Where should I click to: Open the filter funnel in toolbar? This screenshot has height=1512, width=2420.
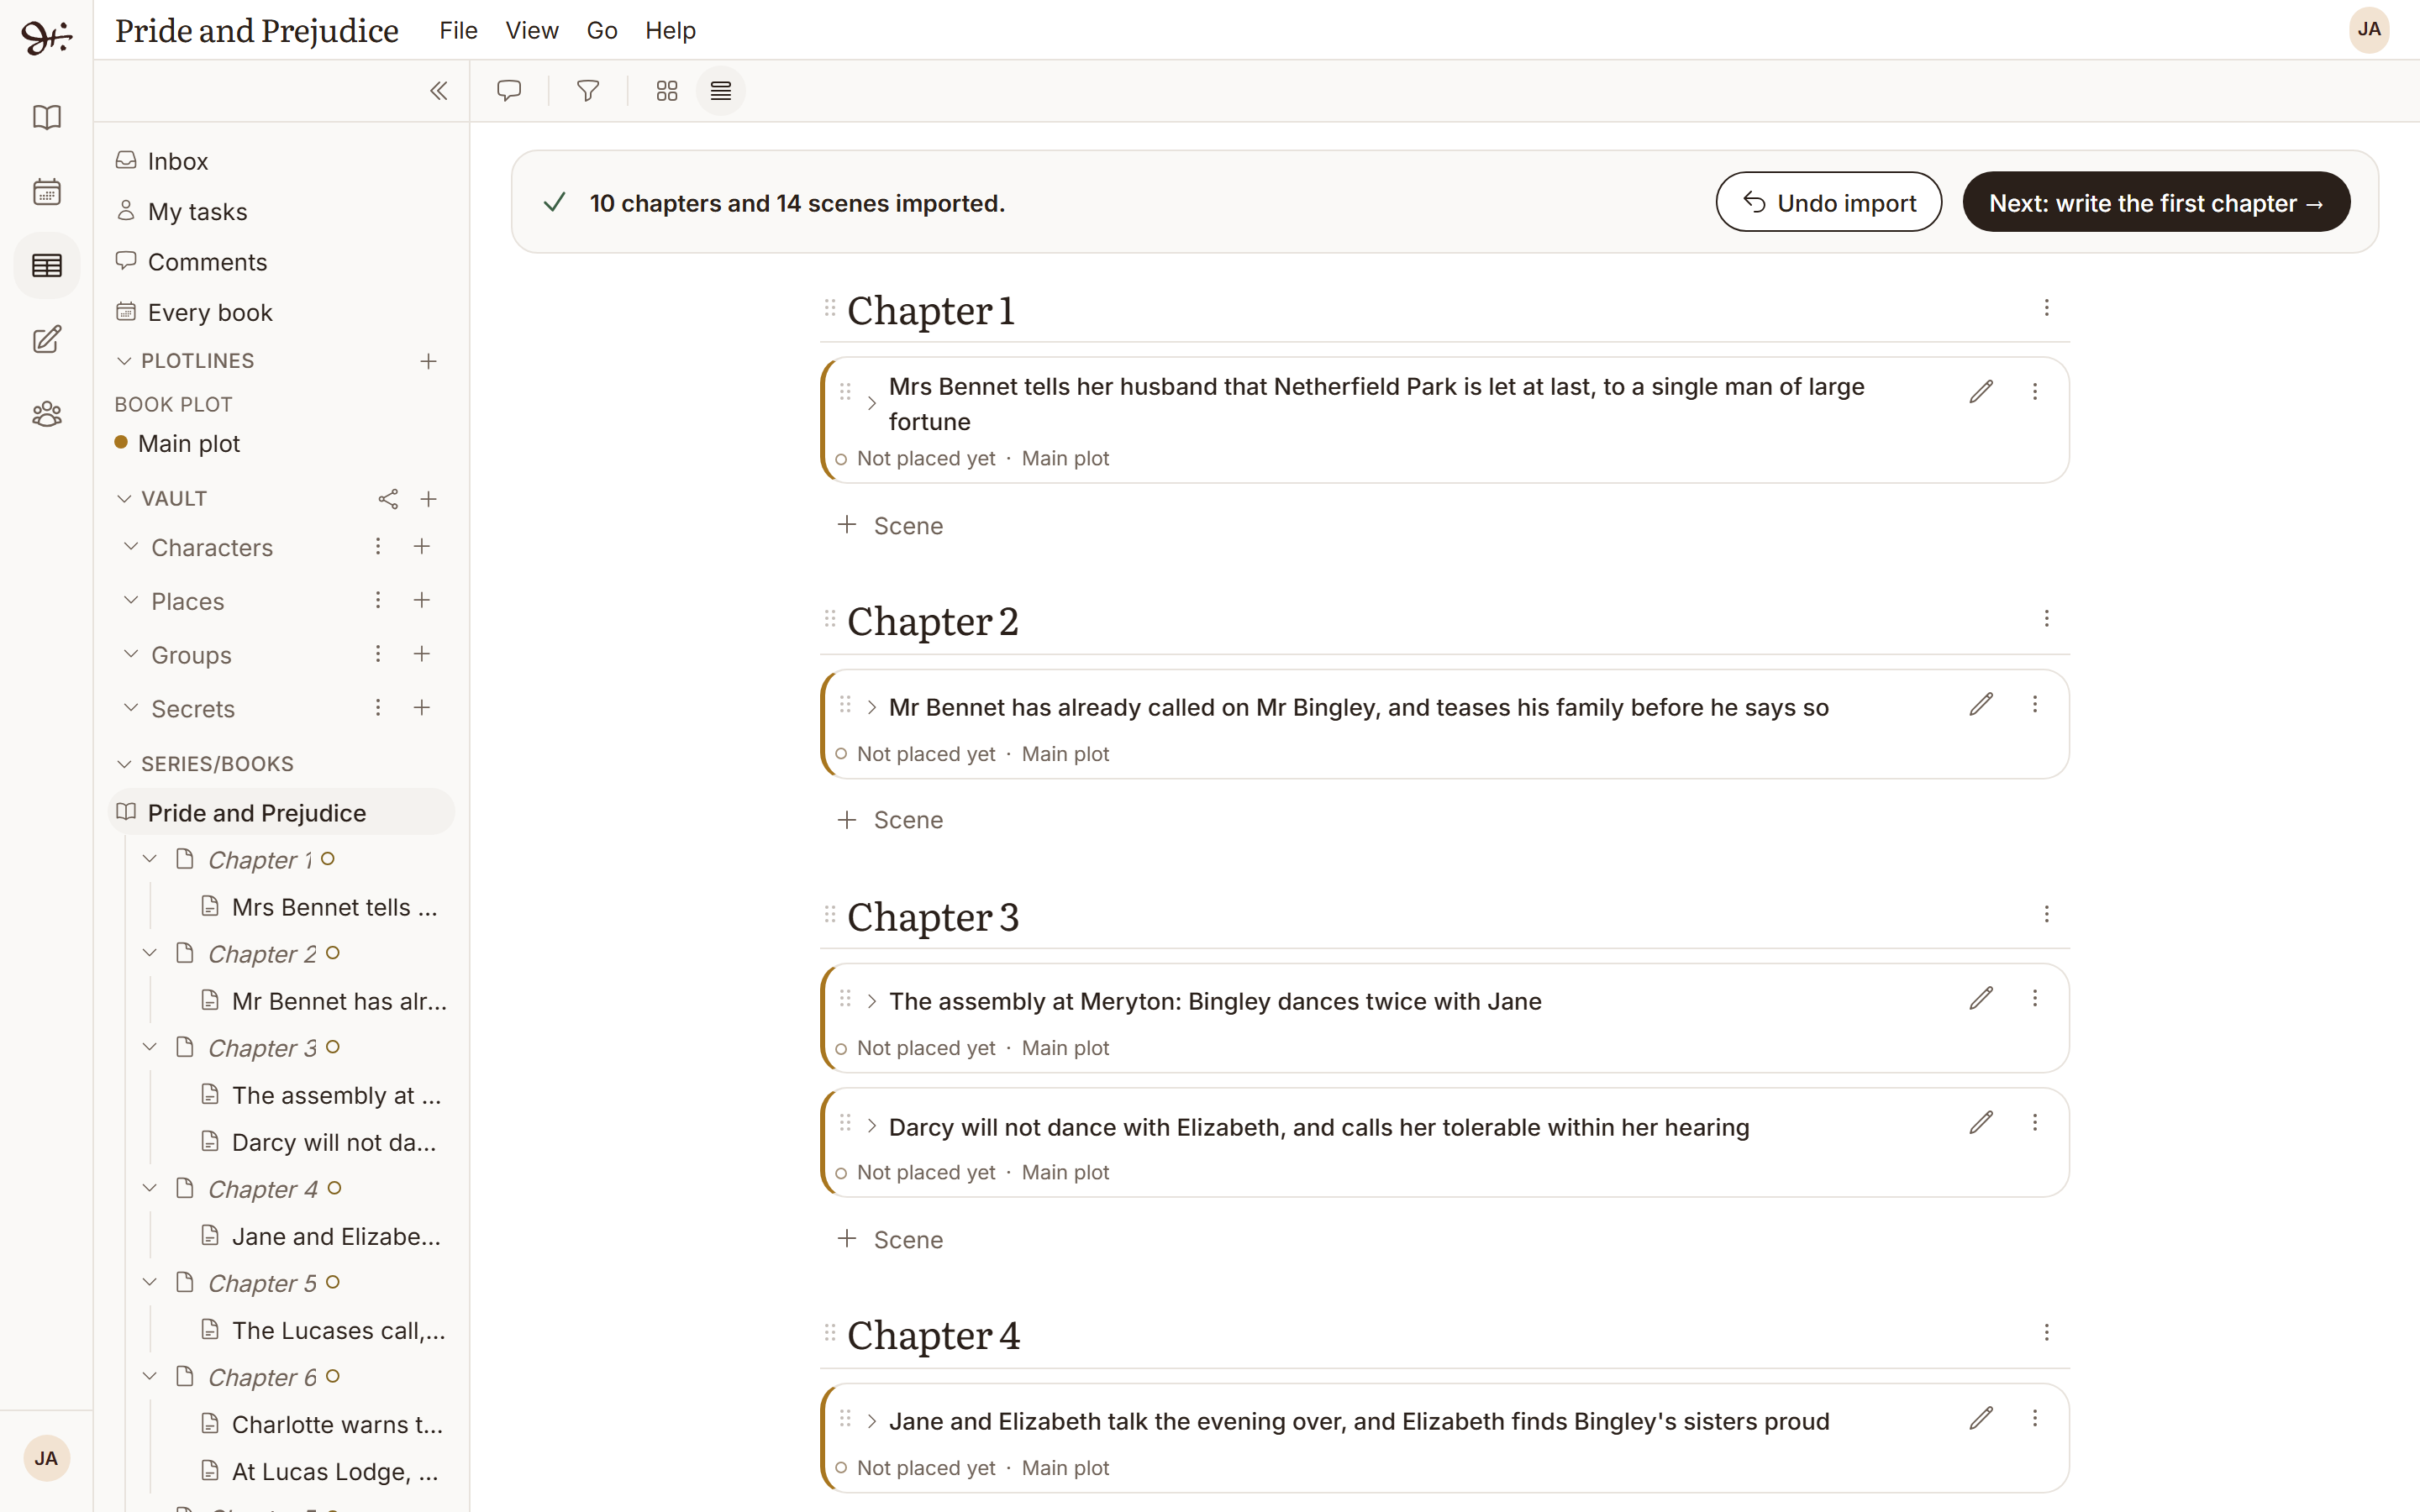coord(588,91)
